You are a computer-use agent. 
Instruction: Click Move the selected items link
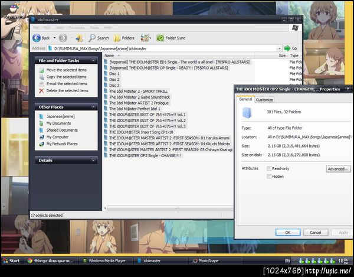point(66,70)
